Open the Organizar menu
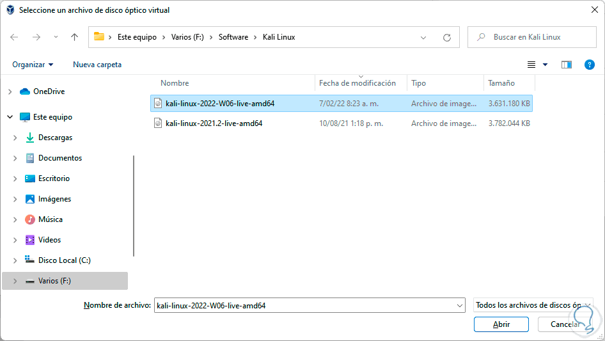605x341 pixels. click(x=33, y=65)
